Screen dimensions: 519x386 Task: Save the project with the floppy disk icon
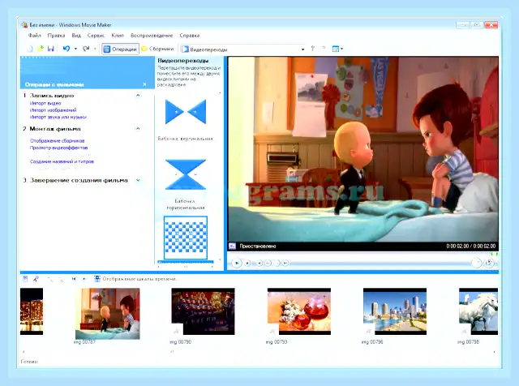50,49
